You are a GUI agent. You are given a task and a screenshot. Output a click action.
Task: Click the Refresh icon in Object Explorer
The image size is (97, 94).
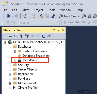coord(44,36)
